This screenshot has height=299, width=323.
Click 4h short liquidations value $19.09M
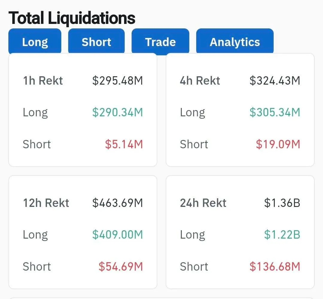pos(278,144)
